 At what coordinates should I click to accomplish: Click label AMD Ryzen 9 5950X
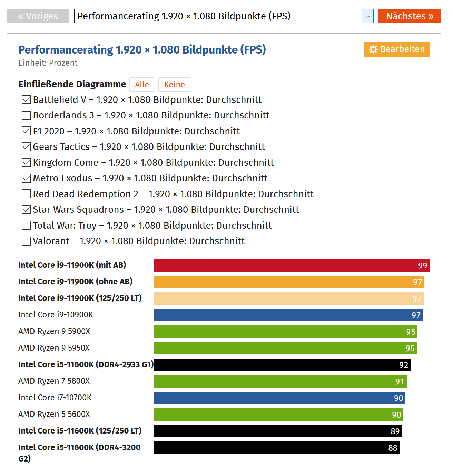[54, 348]
